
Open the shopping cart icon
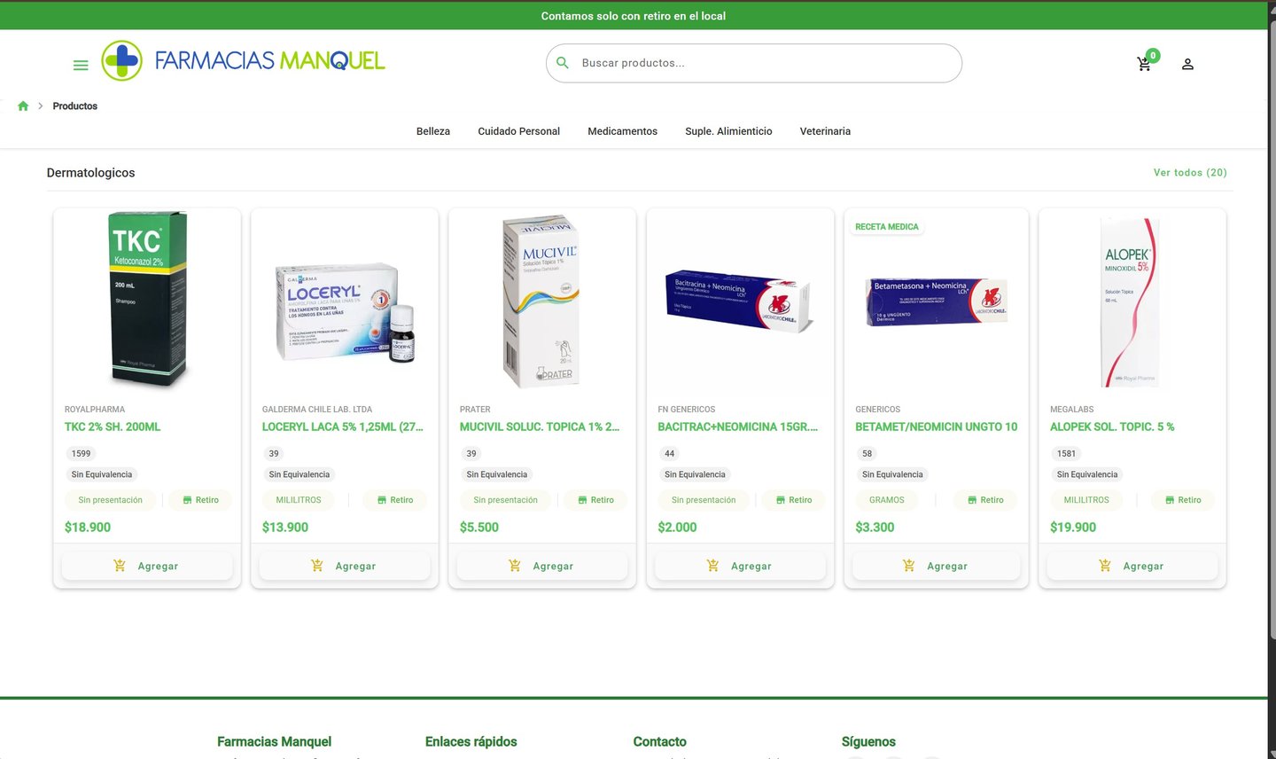click(x=1144, y=64)
